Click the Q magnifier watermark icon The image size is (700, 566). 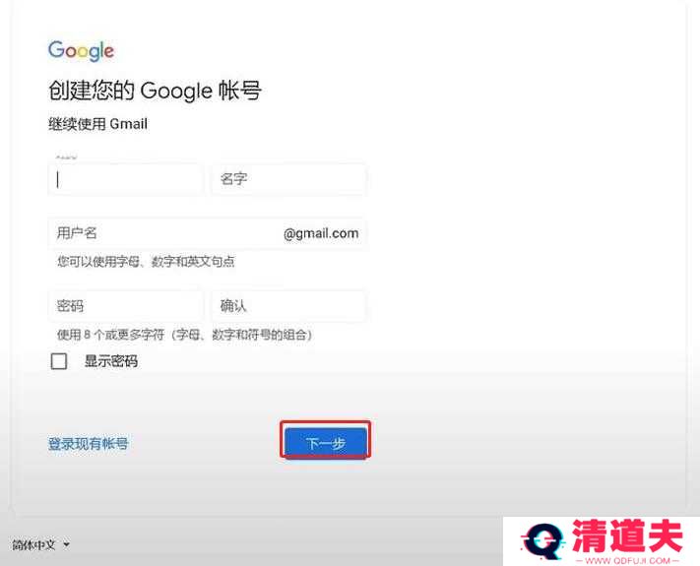(541, 541)
